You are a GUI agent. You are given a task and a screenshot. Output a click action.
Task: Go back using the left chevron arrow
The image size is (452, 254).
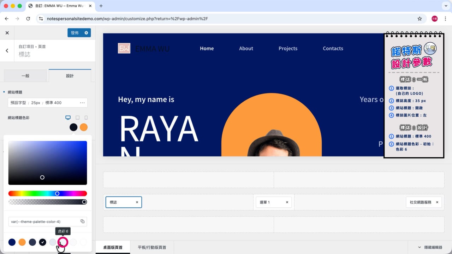tap(7, 50)
